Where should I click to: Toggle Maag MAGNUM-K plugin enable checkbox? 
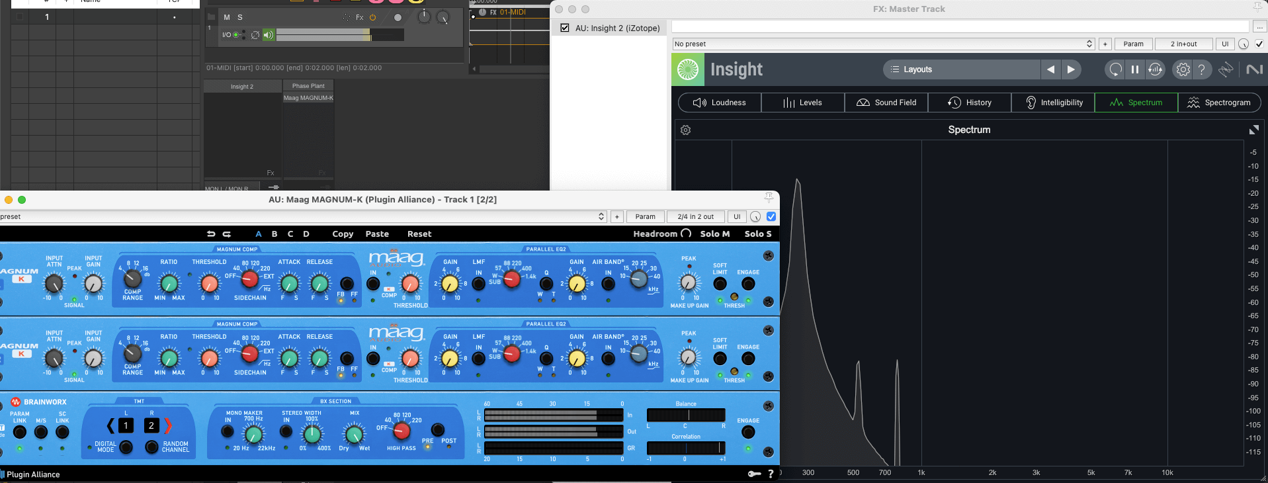tap(771, 216)
